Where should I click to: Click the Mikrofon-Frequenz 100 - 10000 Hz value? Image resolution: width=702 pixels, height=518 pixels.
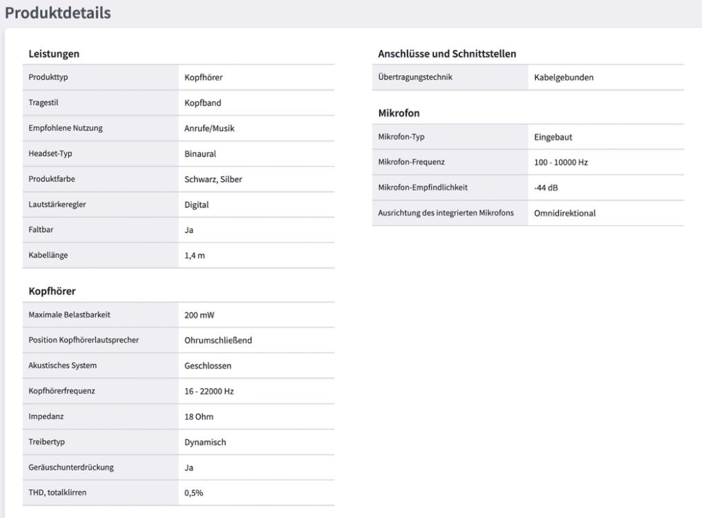click(x=560, y=162)
